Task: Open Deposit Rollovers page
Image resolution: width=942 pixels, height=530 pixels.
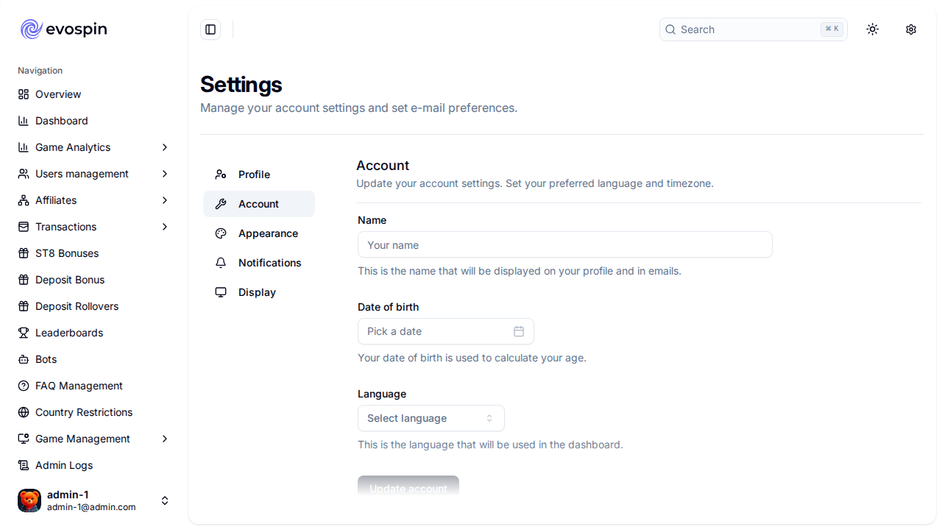Action: [x=94, y=306]
